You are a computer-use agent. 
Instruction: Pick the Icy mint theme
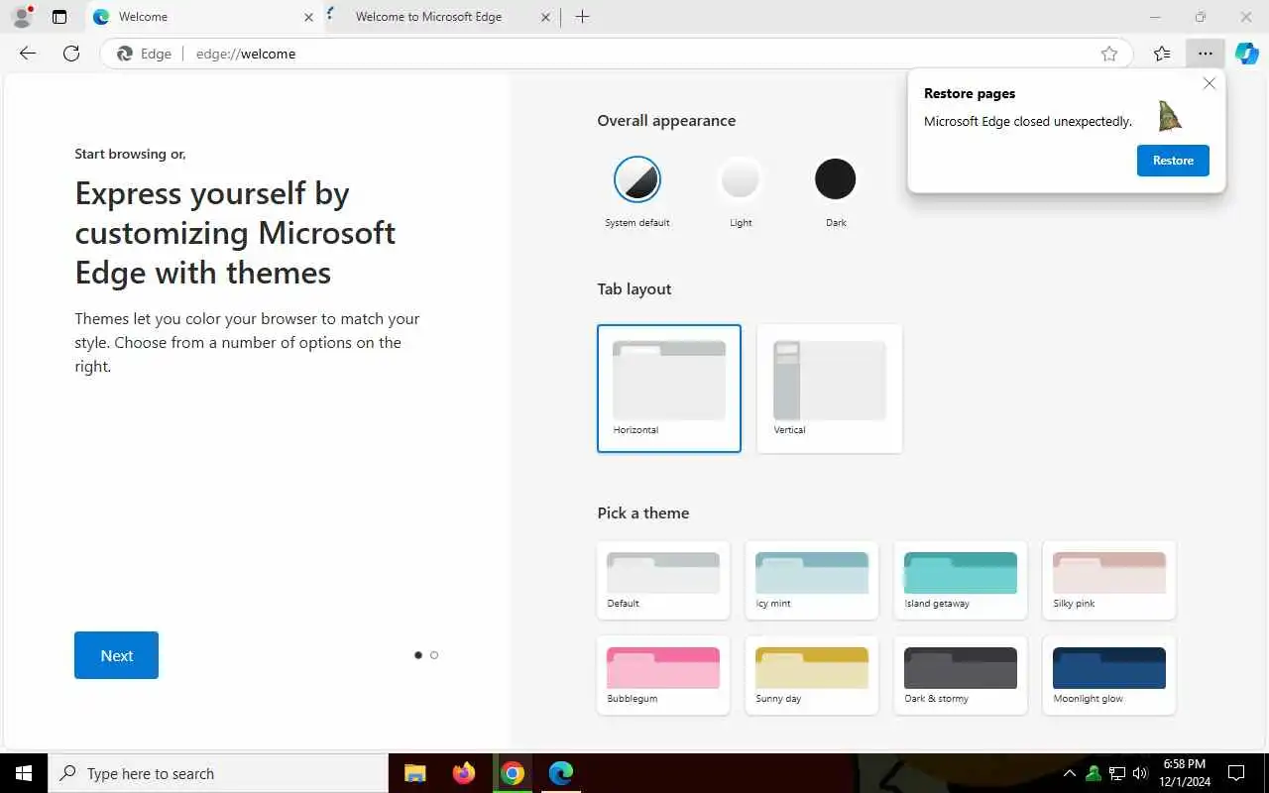(812, 580)
